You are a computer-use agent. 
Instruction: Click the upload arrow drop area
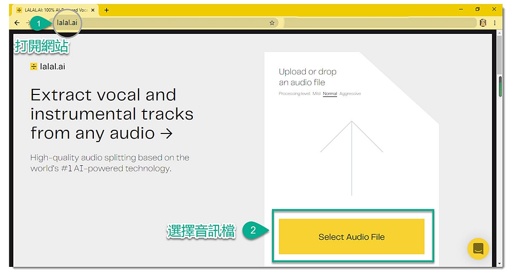352,158
